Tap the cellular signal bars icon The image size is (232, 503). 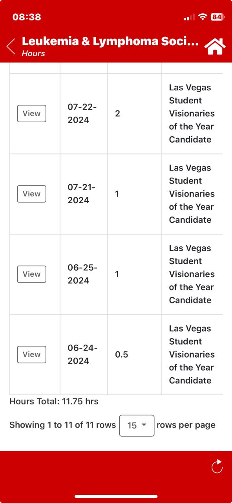189,17
